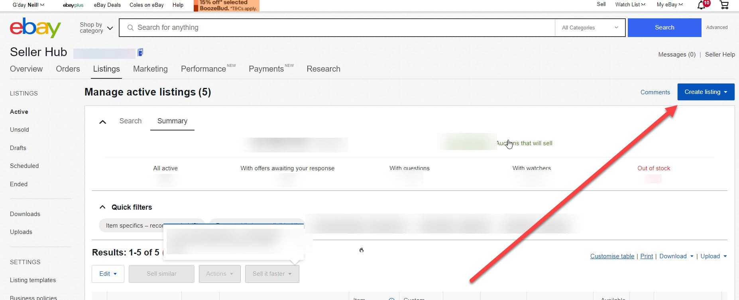This screenshot has height=300, width=739.
Task: Select the Listings tab
Action: 106,69
